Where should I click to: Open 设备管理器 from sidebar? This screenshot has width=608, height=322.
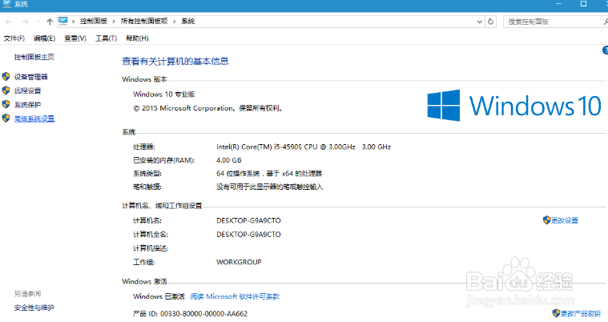[x=31, y=77]
